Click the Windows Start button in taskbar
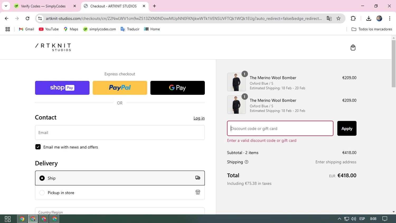This screenshot has width=396, height=223. pyautogui.click(x=8, y=219)
